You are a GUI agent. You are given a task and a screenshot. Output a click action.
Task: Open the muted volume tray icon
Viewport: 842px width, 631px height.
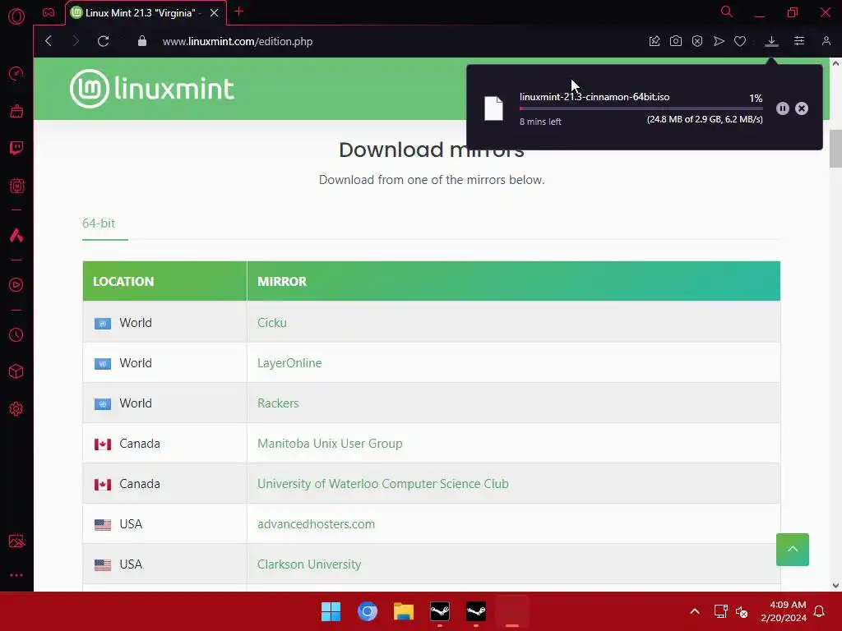tap(742, 611)
